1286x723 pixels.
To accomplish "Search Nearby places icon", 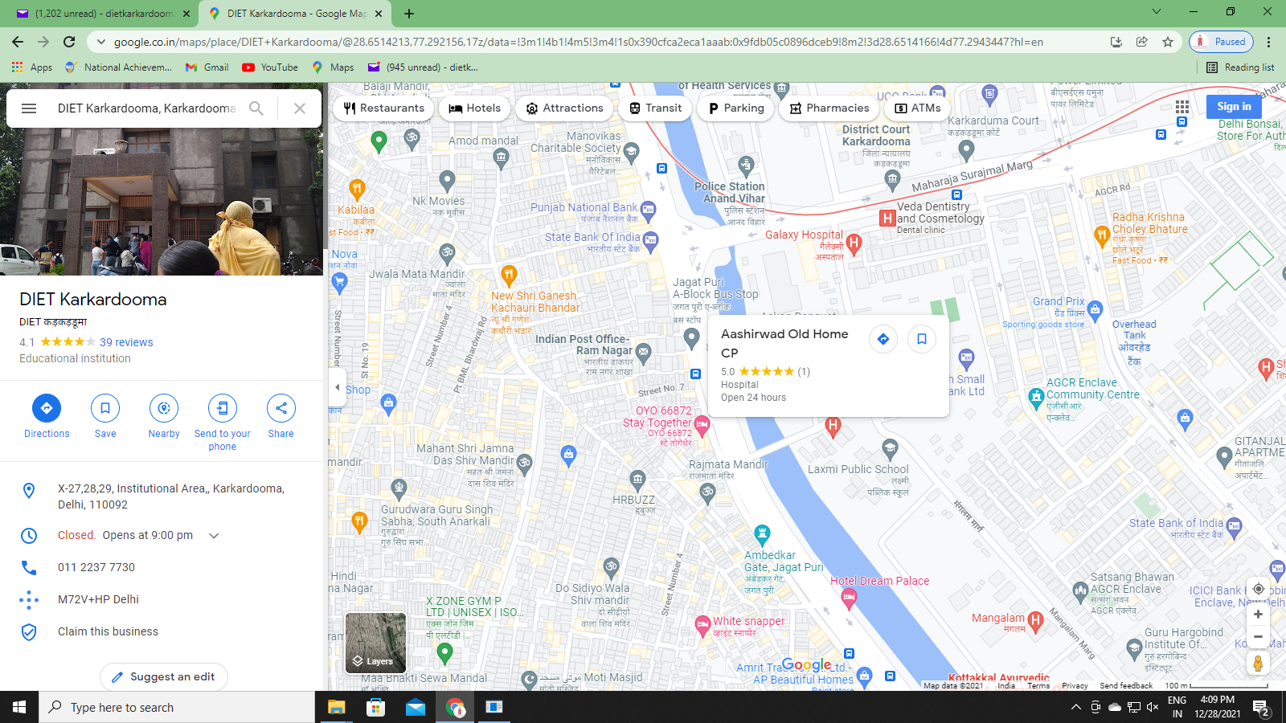I will [x=164, y=417].
